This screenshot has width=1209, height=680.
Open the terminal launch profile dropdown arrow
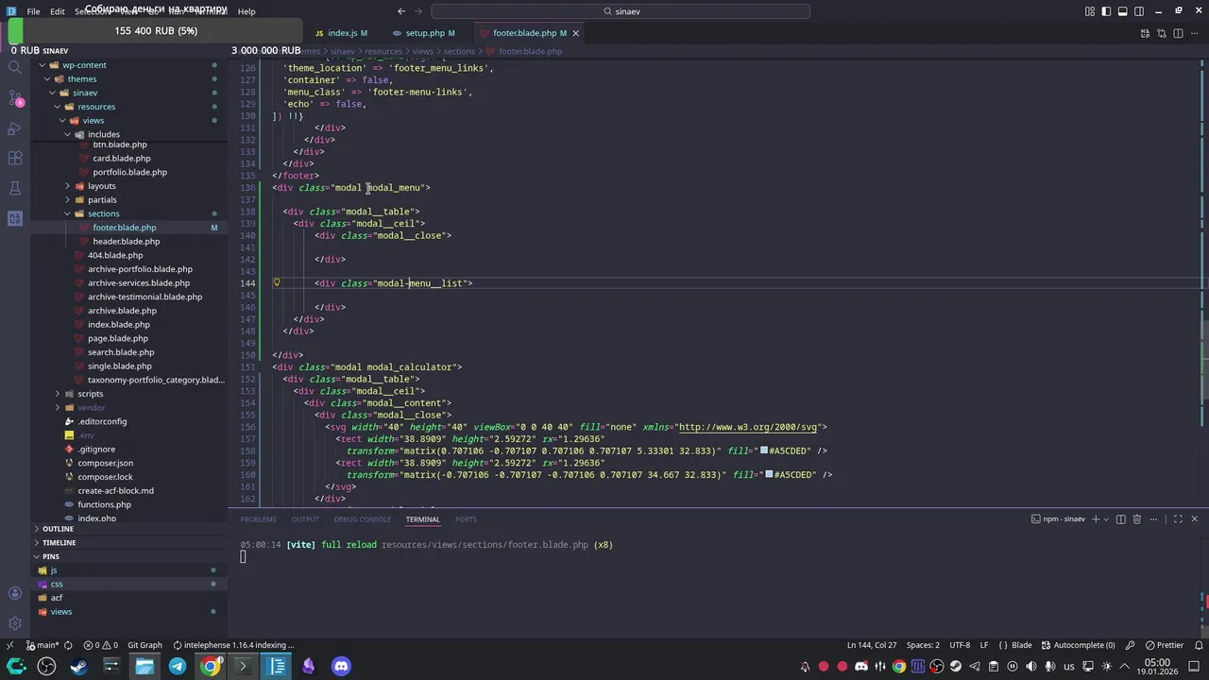[x=1106, y=518]
